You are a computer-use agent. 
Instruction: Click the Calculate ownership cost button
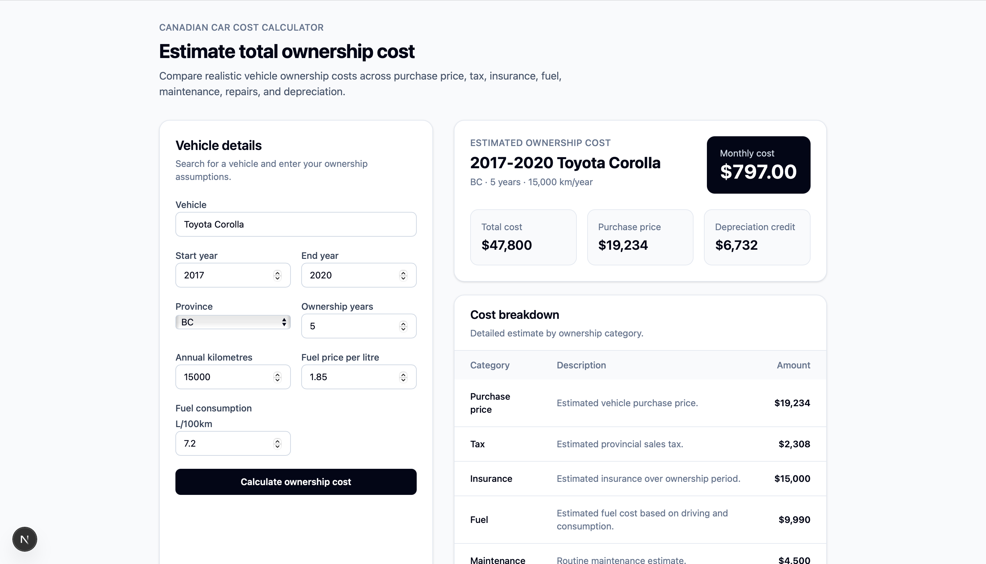pyautogui.click(x=296, y=482)
